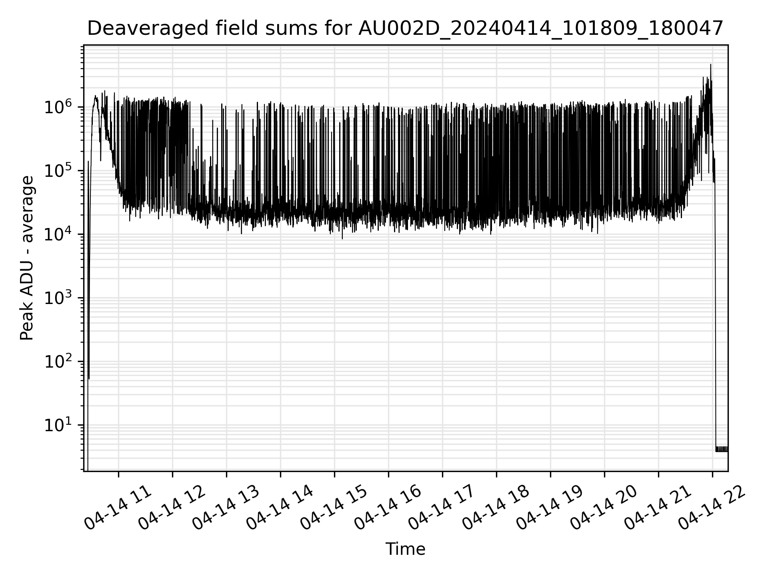Screen dimensions: 768x576
Task: Click the y-axis tick label 10^6
Action: click(58, 107)
